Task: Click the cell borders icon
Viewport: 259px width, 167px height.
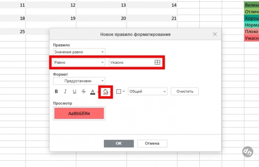Action: pyautogui.click(x=119, y=91)
